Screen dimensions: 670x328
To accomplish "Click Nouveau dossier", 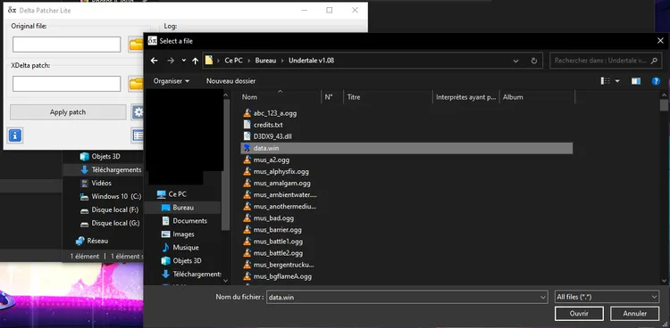I will (x=230, y=81).
